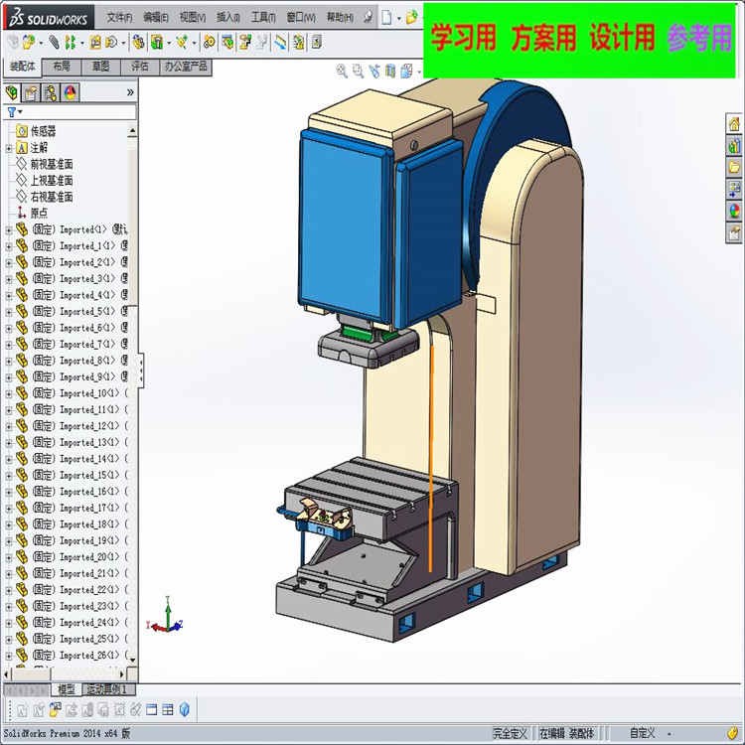Switch to the 评估 command tab
The width and height of the screenshot is (745, 745).
(x=140, y=67)
